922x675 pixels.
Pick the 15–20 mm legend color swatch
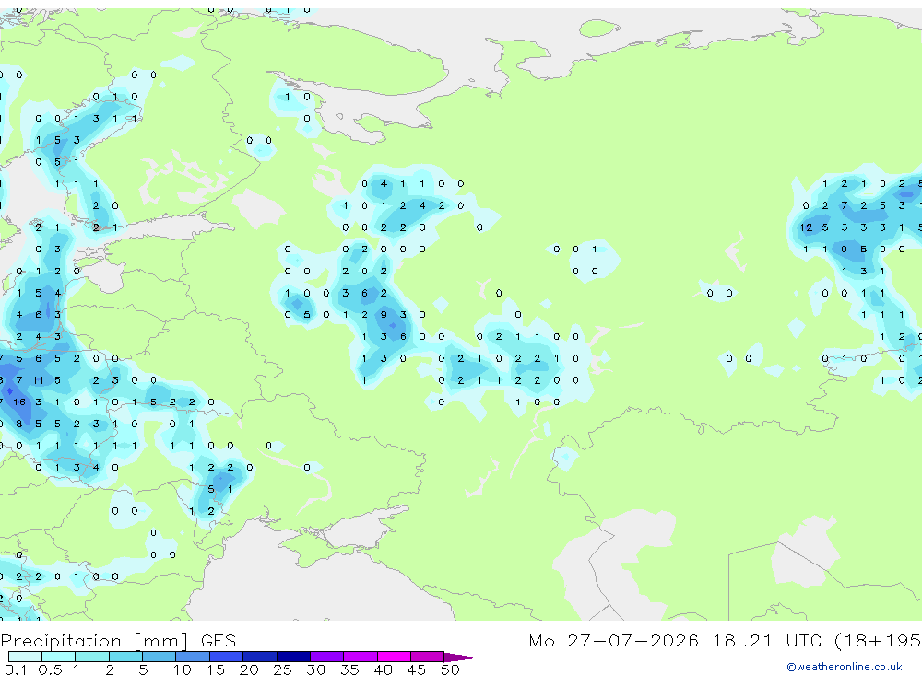226,657
